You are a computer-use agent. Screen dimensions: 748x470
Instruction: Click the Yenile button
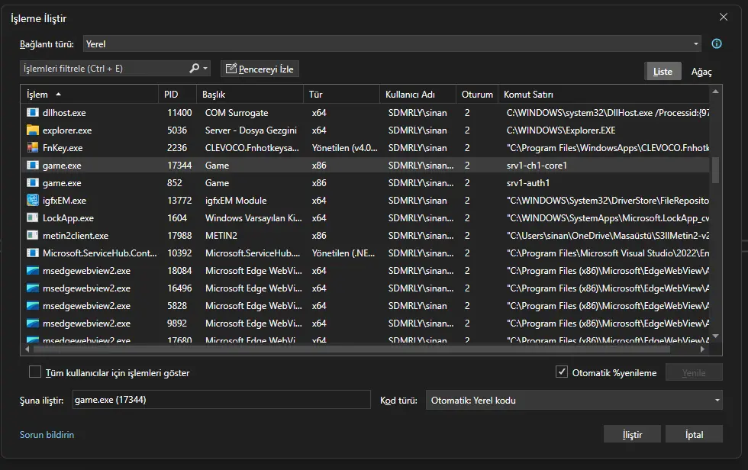[694, 372]
